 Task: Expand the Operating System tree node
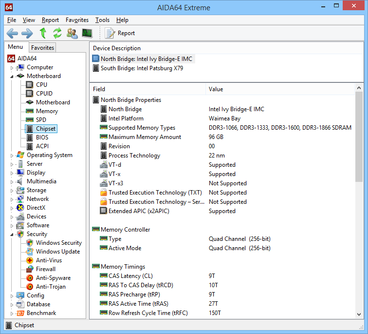click(12, 156)
